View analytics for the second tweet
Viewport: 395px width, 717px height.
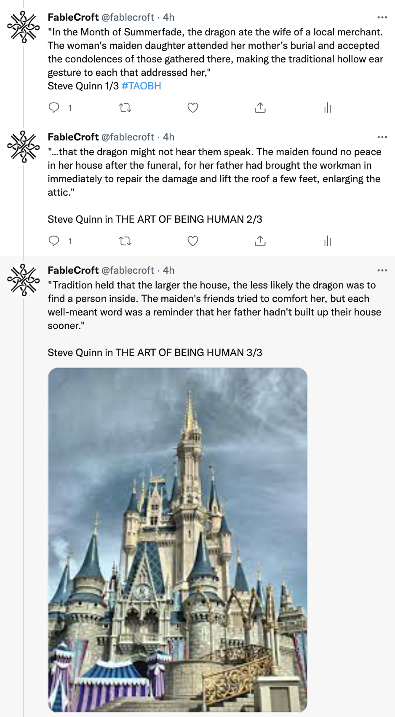coord(328,241)
